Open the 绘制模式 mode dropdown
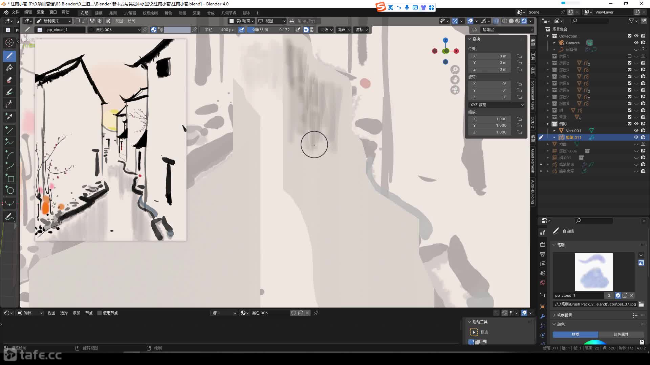This screenshot has height=365, width=650. tap(53, 21)
